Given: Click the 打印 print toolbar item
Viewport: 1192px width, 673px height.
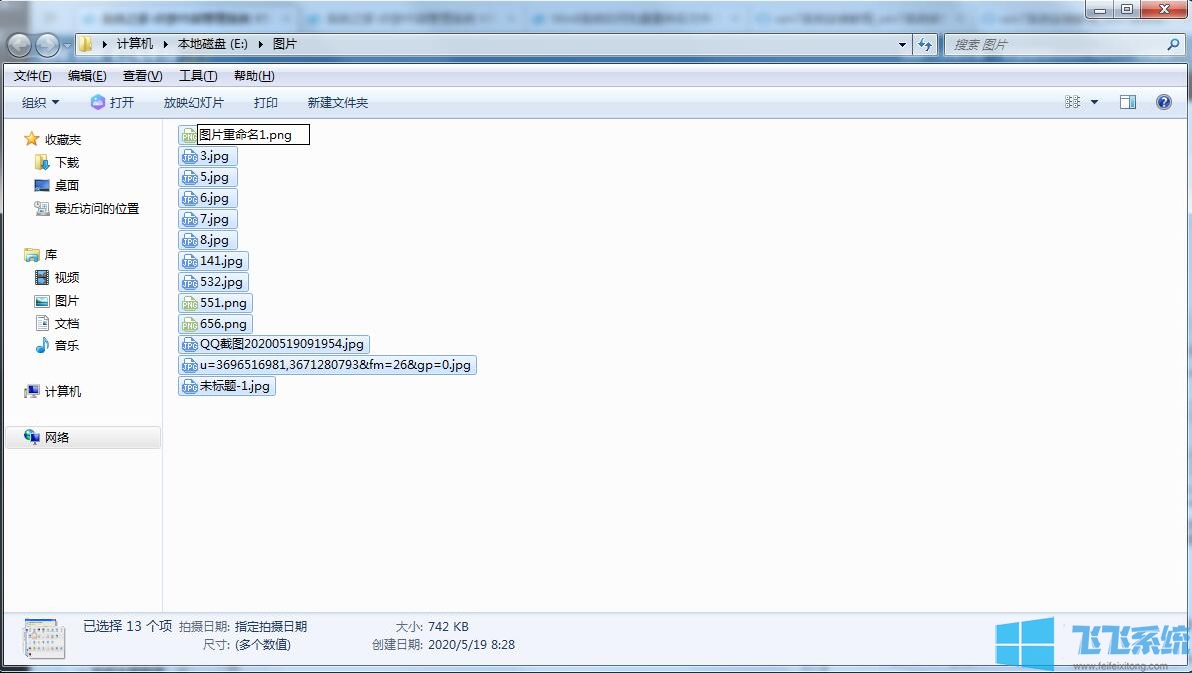Looking at the screenshot, I should (x=265, y=102).
